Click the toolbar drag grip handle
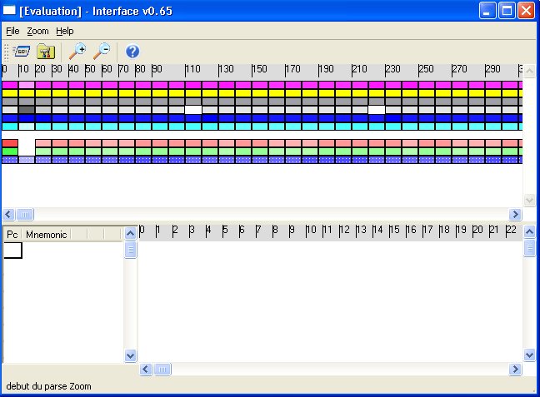 point(6,52)
